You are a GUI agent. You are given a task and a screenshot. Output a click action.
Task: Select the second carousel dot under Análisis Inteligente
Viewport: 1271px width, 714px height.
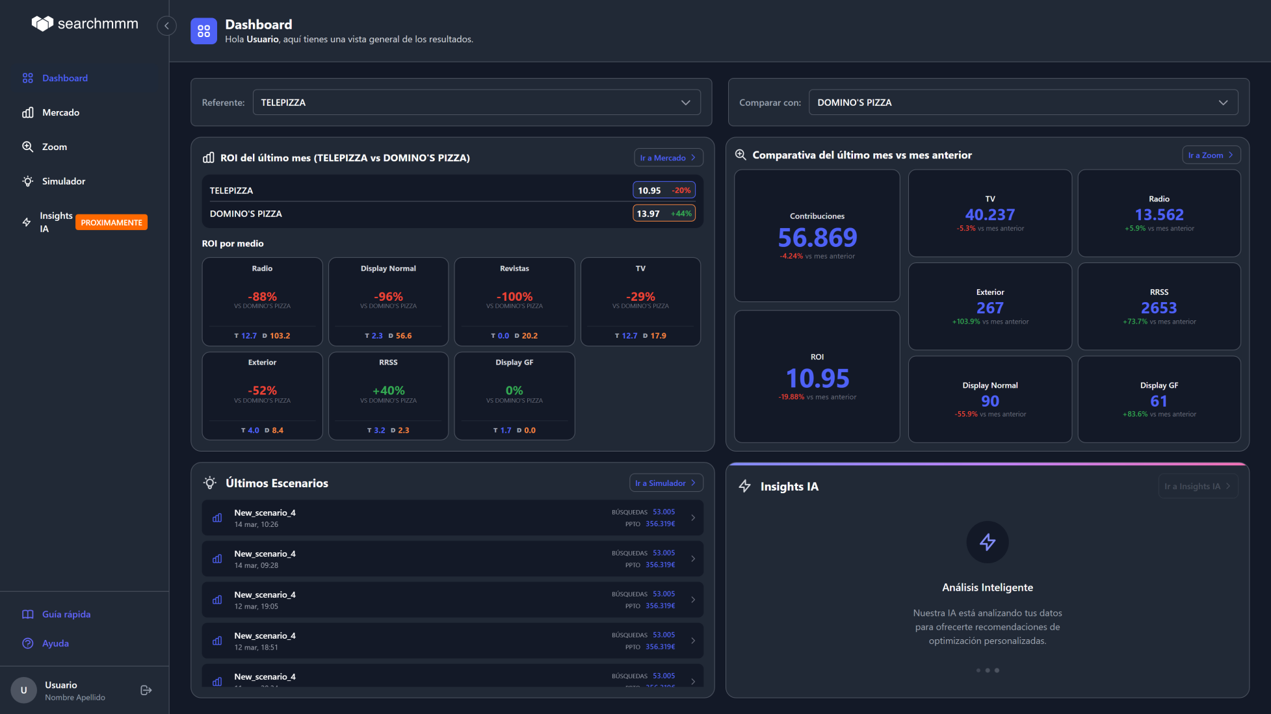coord(988,670)
